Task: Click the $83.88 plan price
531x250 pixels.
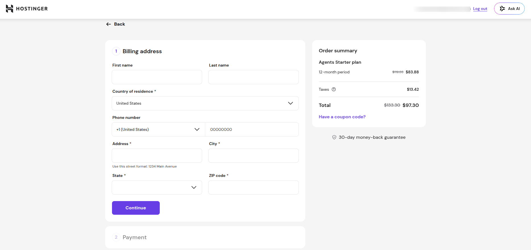Action: [x=412, y=72]
